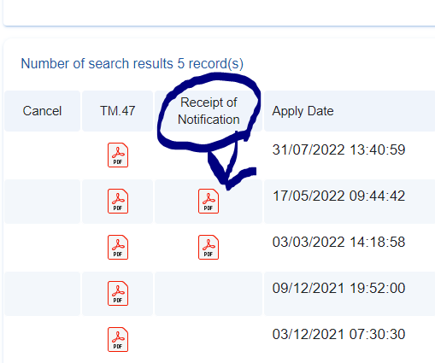Click the TM.47 column header
435x363 pixels.
pyautogui.click(x=117, y=111)
